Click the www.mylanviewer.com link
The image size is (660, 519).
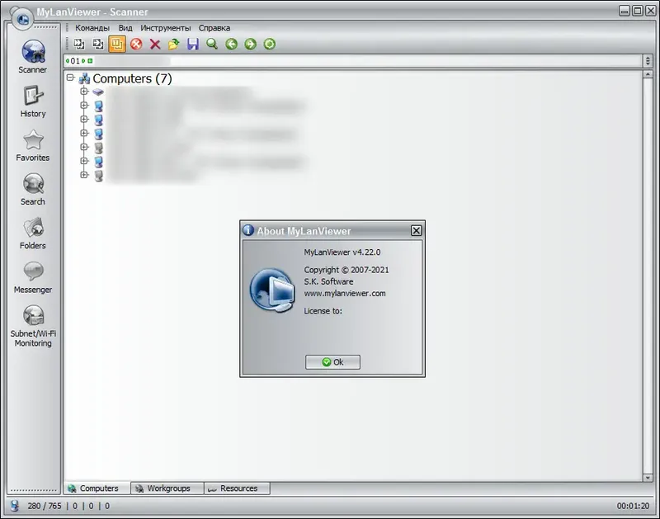click(346, 293)
